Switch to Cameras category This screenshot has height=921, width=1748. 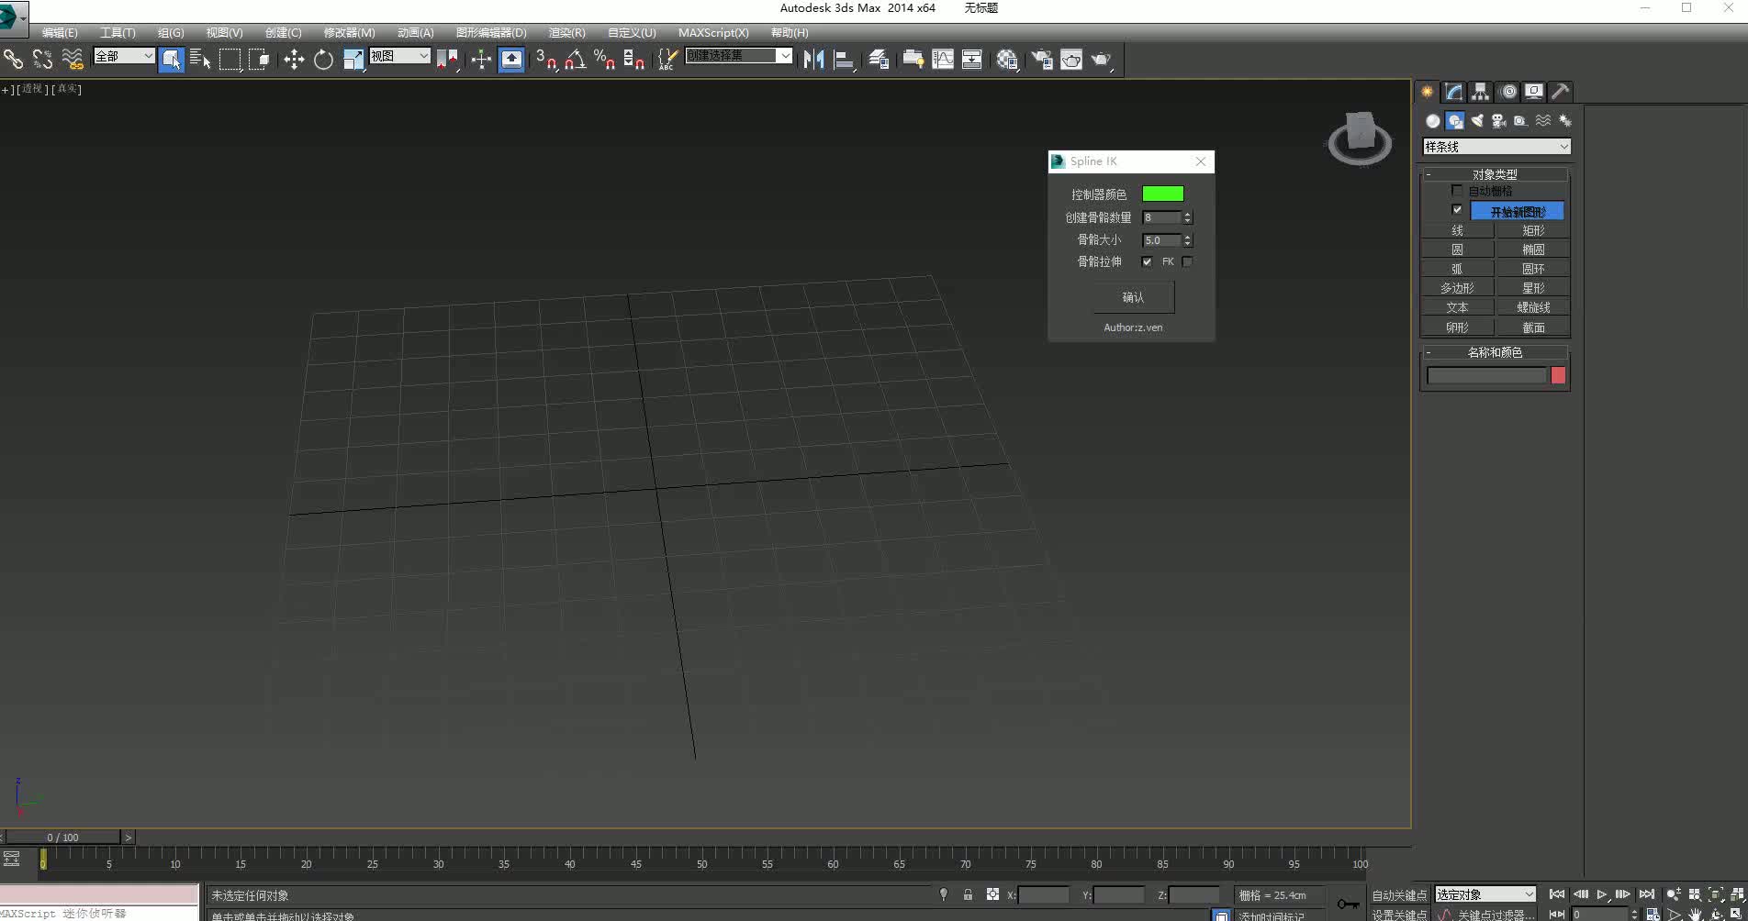tap(1499, 121)
